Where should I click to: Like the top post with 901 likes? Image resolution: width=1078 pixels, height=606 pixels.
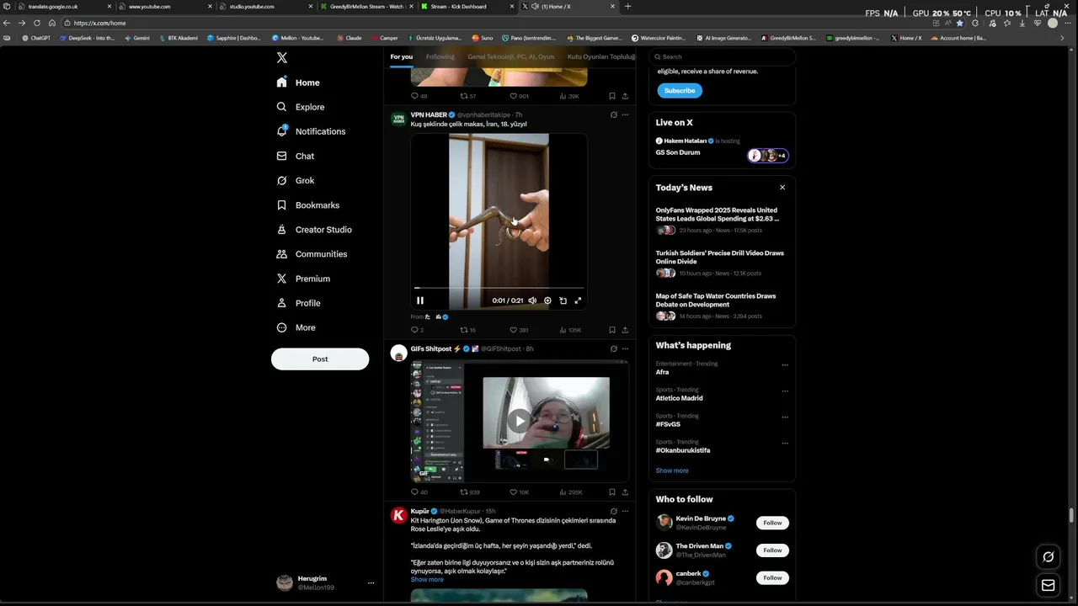(x=520, y=96)
